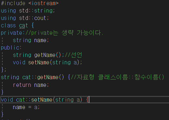Viewport: 169px width, 120px height.
Task: Click the 'void cat::setName(string a) {' line
Action: tap(45, 100)
